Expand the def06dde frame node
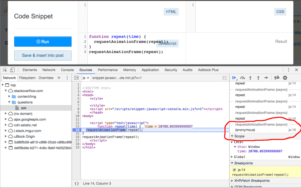This screenshot has height=188, width=301. (x=6, y=148)
